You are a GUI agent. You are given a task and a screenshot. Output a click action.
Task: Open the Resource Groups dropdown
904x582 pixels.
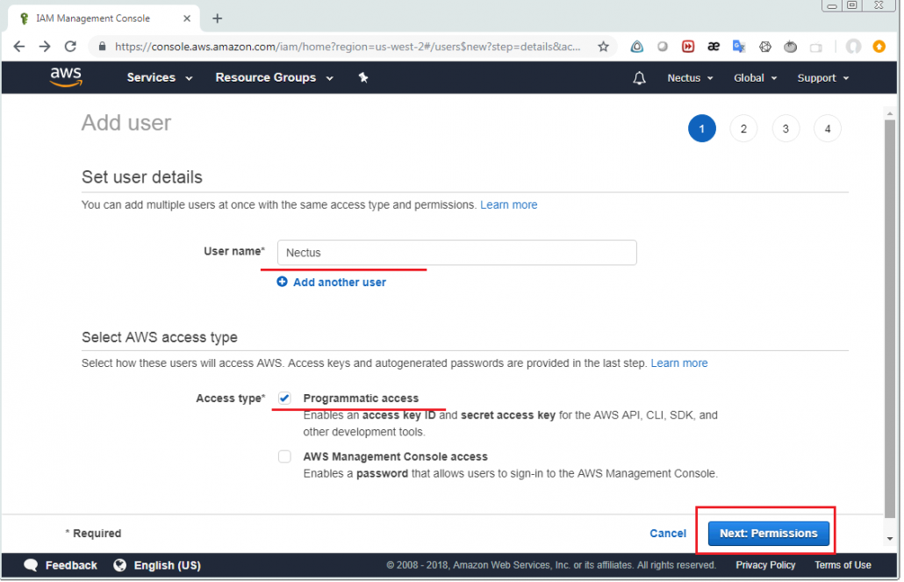[x=274, y=77]
